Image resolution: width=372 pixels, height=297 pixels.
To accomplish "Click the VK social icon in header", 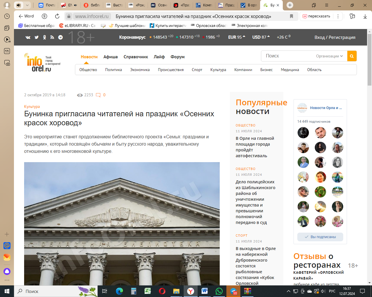I will point(28,37).
